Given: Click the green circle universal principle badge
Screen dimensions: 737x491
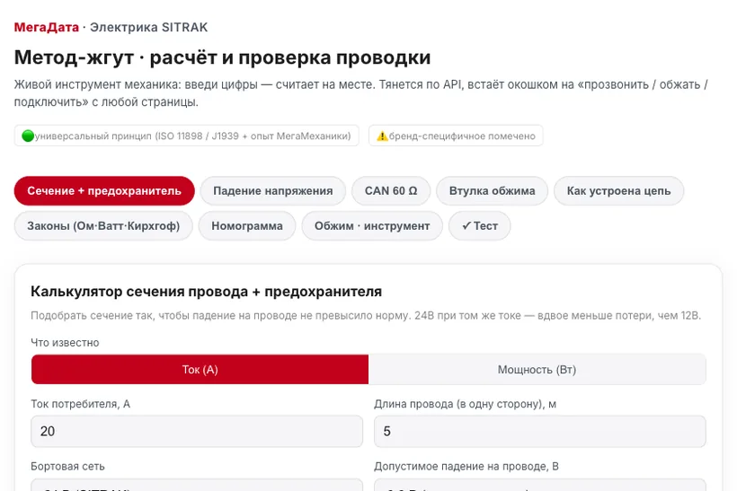Looking at the screenshot, I should click(187, 136).
